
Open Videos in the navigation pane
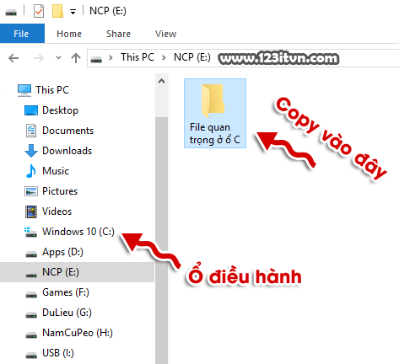point(57,211)
